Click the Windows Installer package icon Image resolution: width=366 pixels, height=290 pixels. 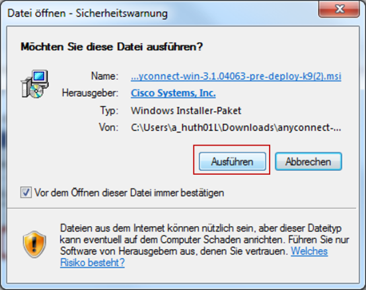coord(35,84)
